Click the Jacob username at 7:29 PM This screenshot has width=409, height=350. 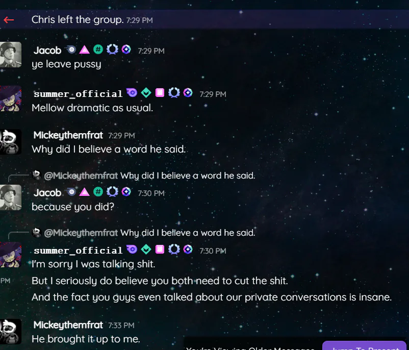pos(47,51)
